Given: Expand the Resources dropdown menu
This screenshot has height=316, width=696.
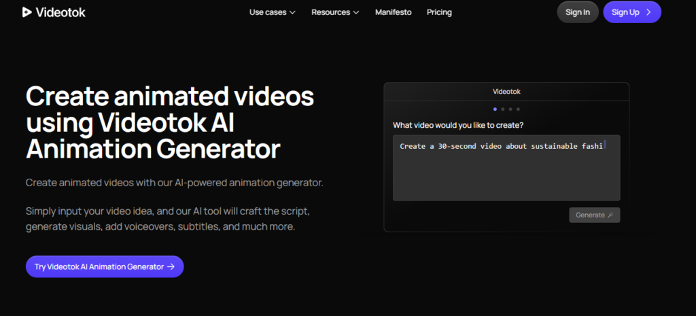Looking at the screenshot, I should click(335, 12).
